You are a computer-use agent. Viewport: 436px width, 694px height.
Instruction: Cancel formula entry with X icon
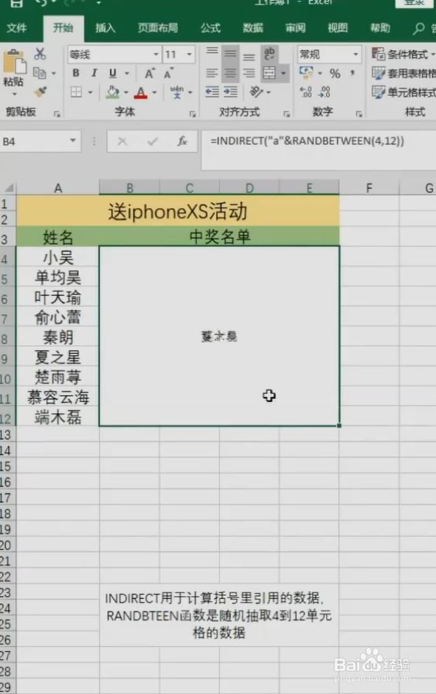[x=122, y=142]
